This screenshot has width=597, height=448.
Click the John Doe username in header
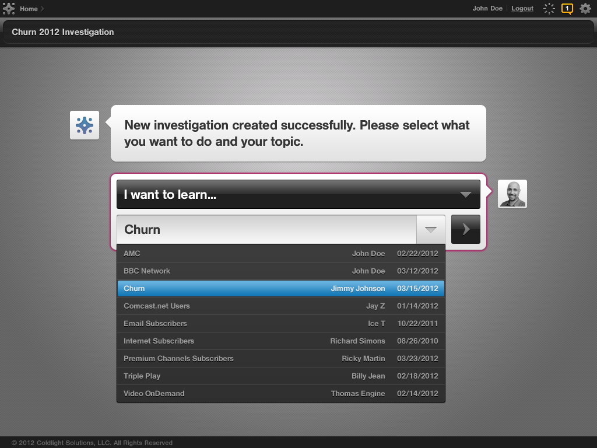[487, 9]
